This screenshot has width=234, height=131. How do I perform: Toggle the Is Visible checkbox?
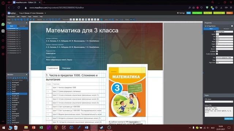click(217, 51)
